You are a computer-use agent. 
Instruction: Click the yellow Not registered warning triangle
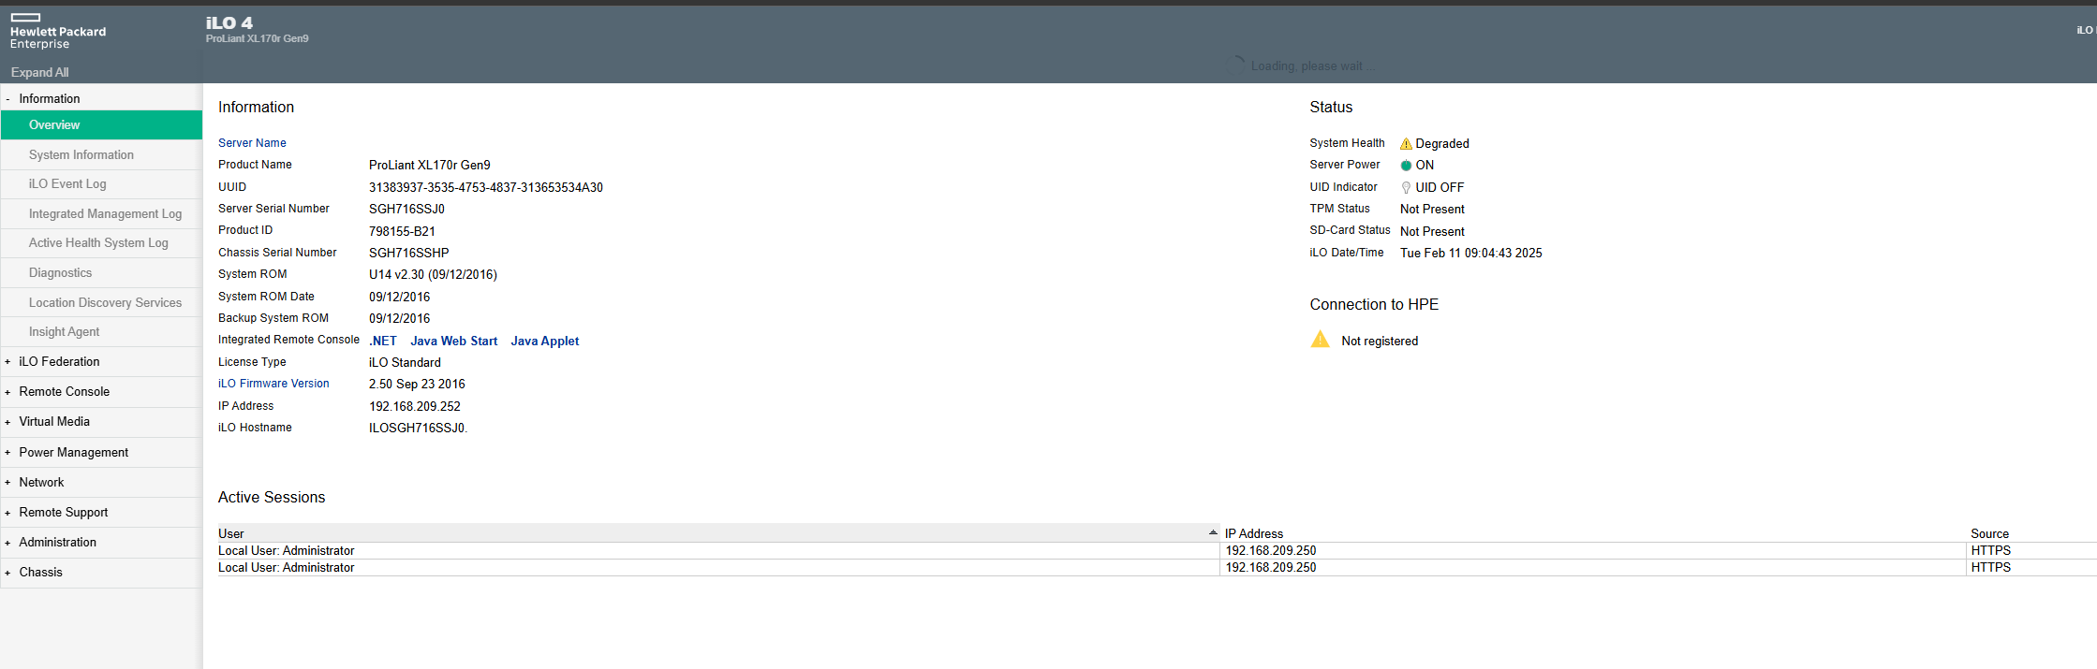tap(1320, 339)
